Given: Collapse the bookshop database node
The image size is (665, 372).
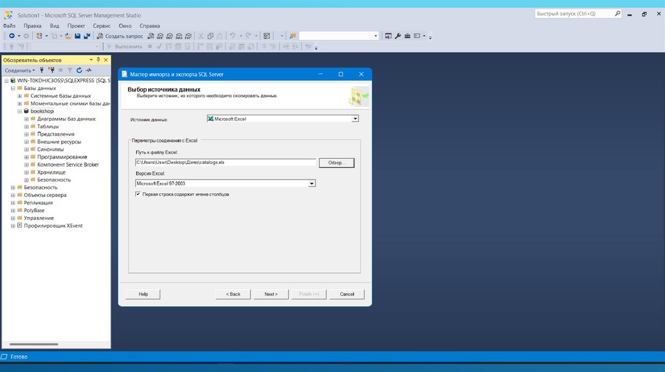Looking at the screenshot, I should click(x=19, y=111).
